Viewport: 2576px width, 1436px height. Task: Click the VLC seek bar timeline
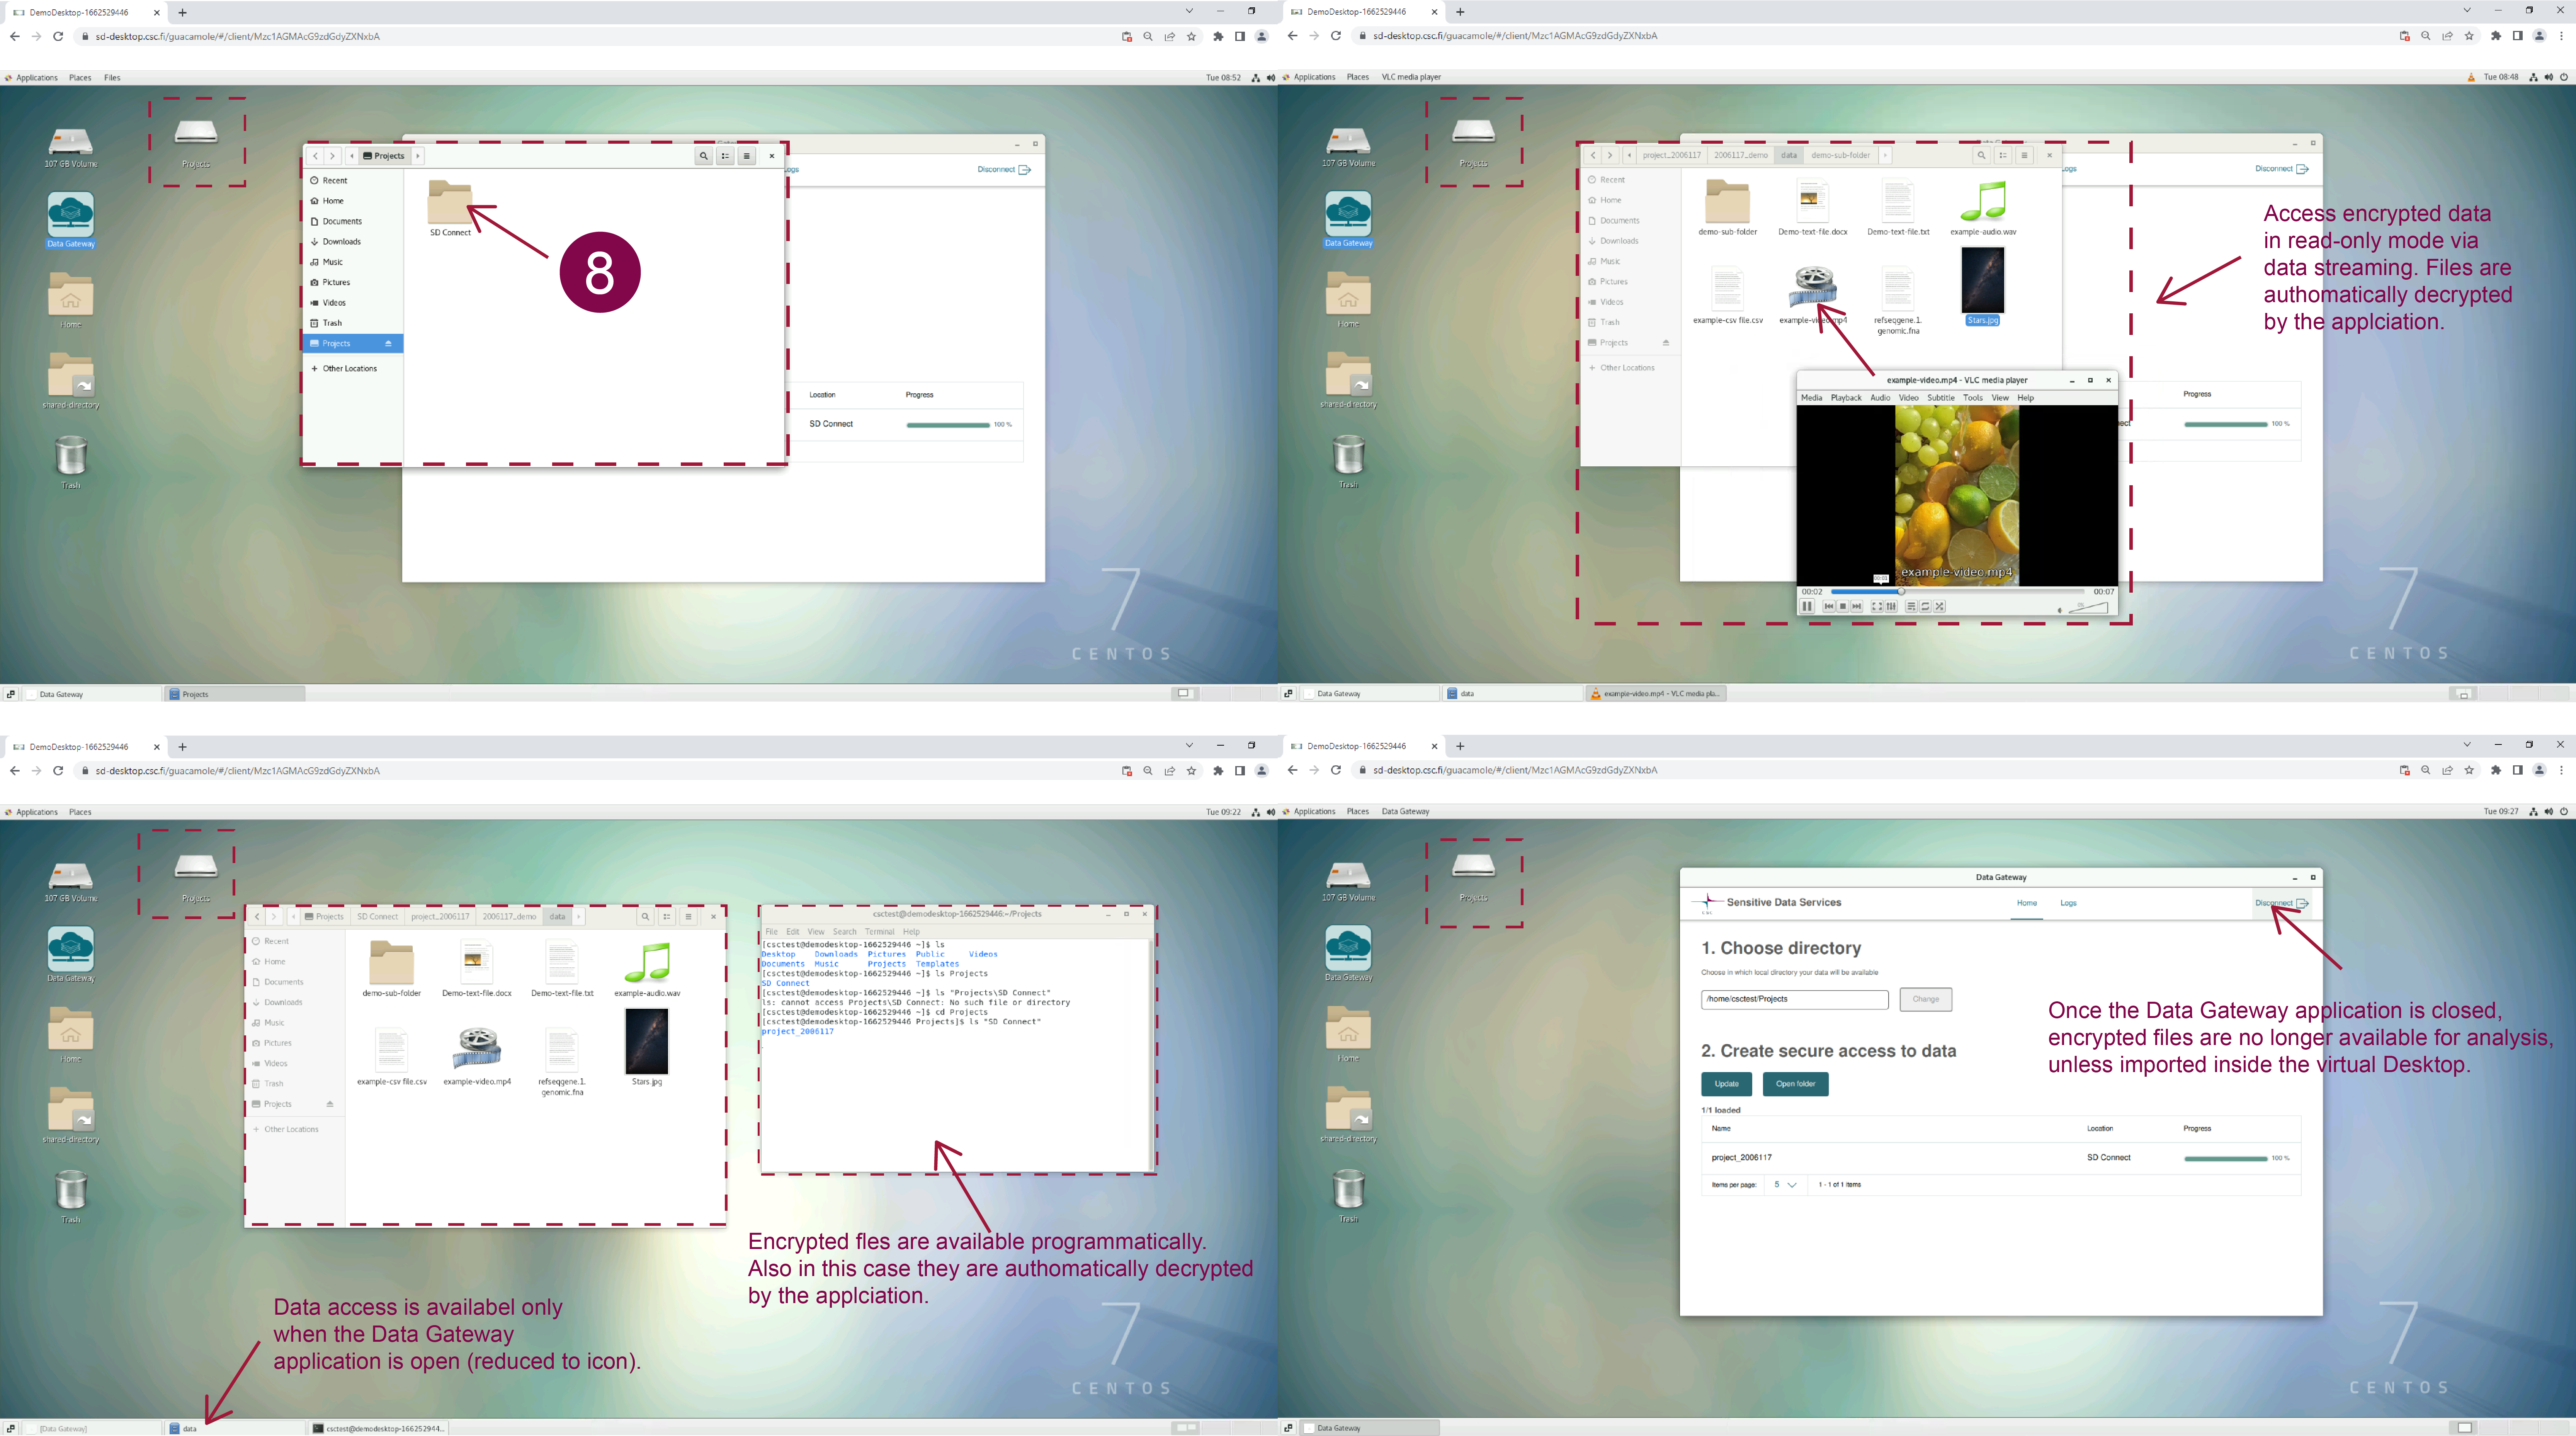point(1958,592)
